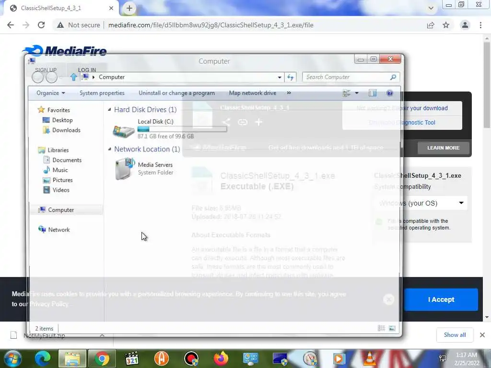Click Uninstall or change a program
Screen dimensions: 491x368
(176, 93)
